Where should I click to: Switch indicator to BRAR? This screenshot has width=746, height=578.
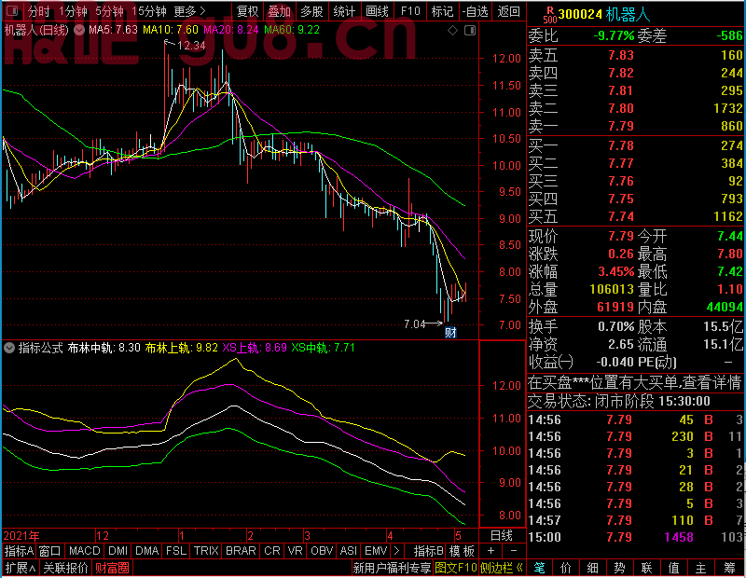(x=241, y=551)
